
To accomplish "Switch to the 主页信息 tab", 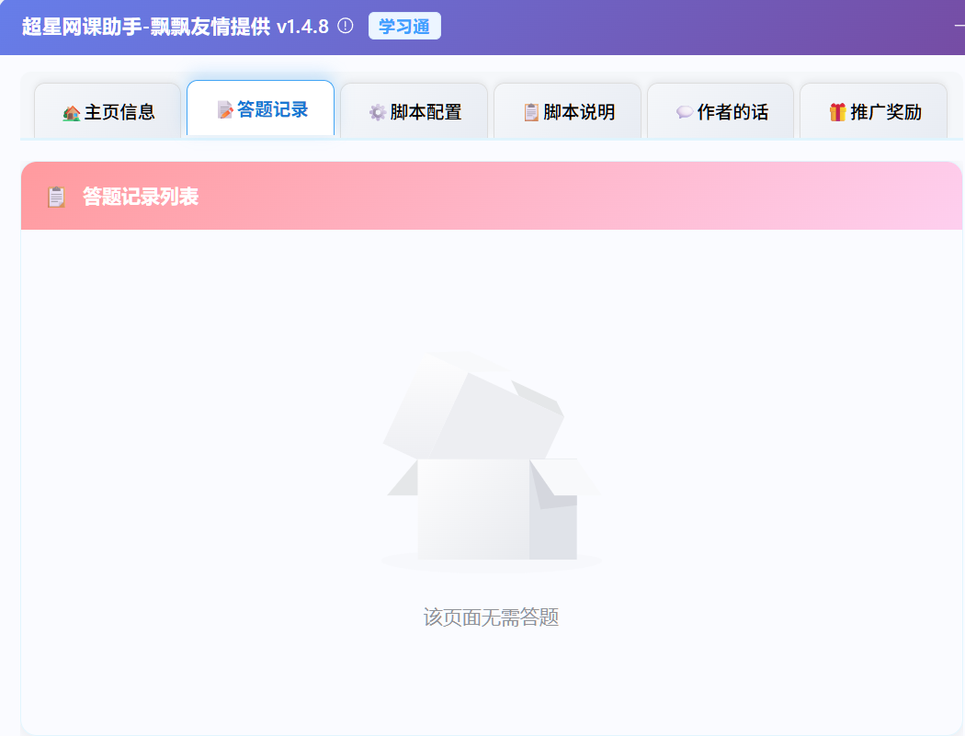I will (x=107, y=110).
